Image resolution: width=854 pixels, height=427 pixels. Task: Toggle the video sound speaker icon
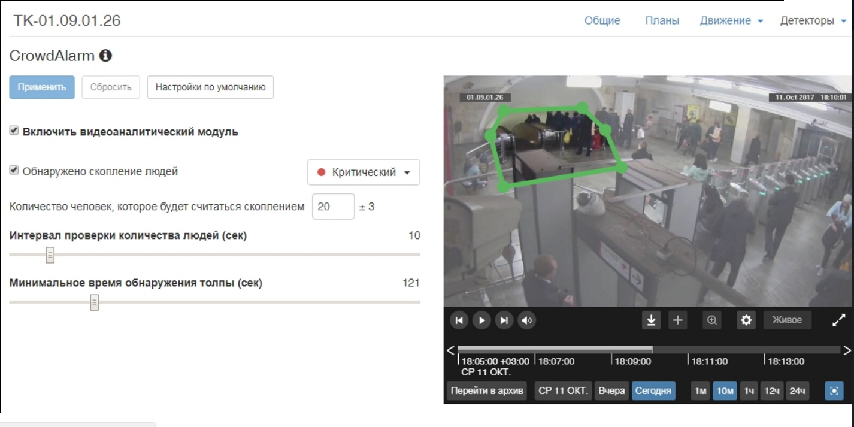[x=527, y=320]
